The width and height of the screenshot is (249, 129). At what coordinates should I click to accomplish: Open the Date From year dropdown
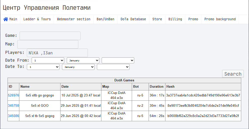118,60
